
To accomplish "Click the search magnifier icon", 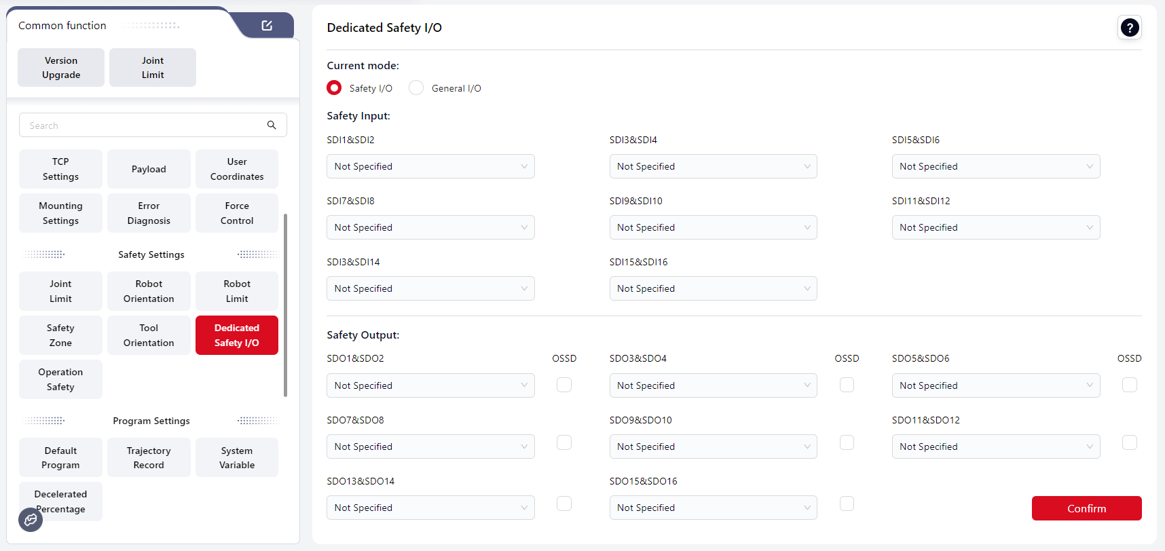I will 272,125.
